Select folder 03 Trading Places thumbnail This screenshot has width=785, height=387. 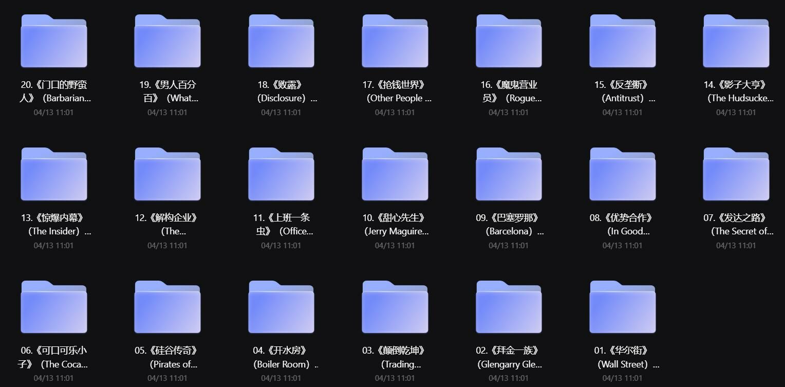pyautogui.click(x=395, y=307)
